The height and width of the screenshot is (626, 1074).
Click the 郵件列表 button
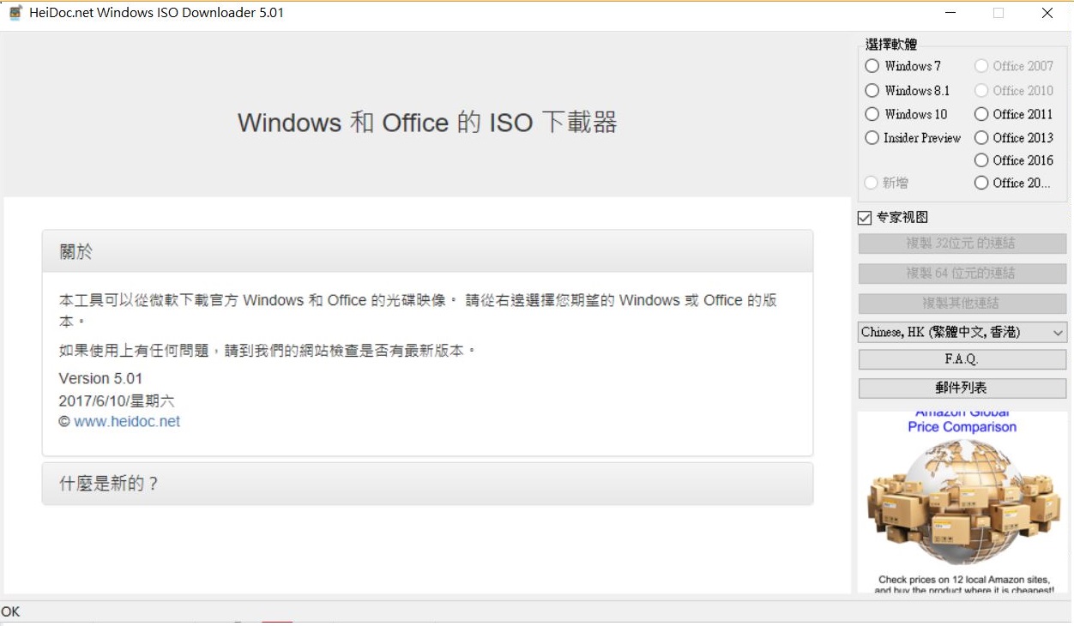(962, 388)
